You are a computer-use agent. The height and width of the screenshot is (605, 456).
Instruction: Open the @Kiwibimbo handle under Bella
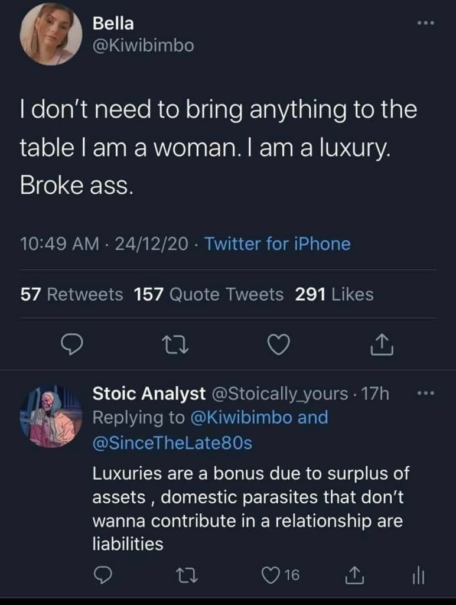[x=144, y=45]
